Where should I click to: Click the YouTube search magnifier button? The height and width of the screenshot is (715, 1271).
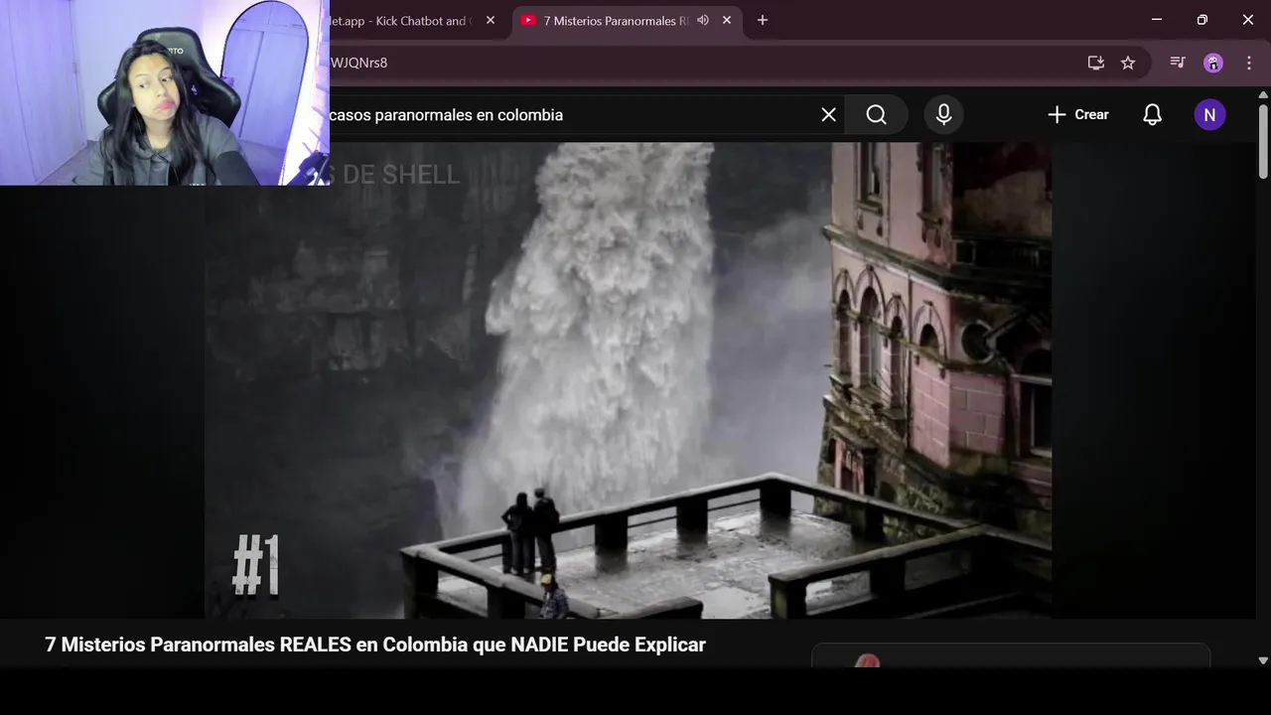[x=876, y=114]
